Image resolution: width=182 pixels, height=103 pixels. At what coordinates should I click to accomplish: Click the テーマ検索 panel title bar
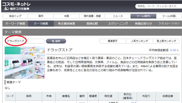coord(92,32)
